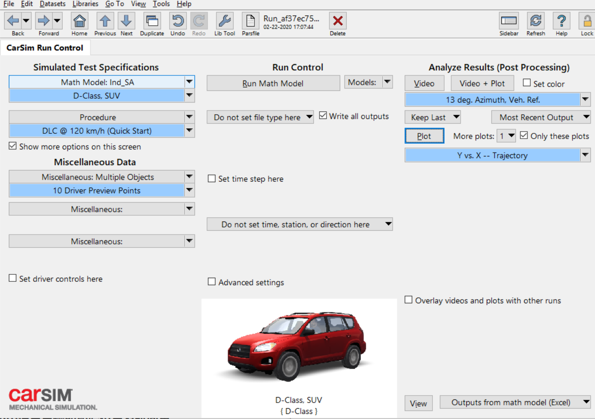The height and width of the screenshot is (419, 595).
Task: Expand the Math Model: Ind_SA dropdown
Action: tap(189, 82)
